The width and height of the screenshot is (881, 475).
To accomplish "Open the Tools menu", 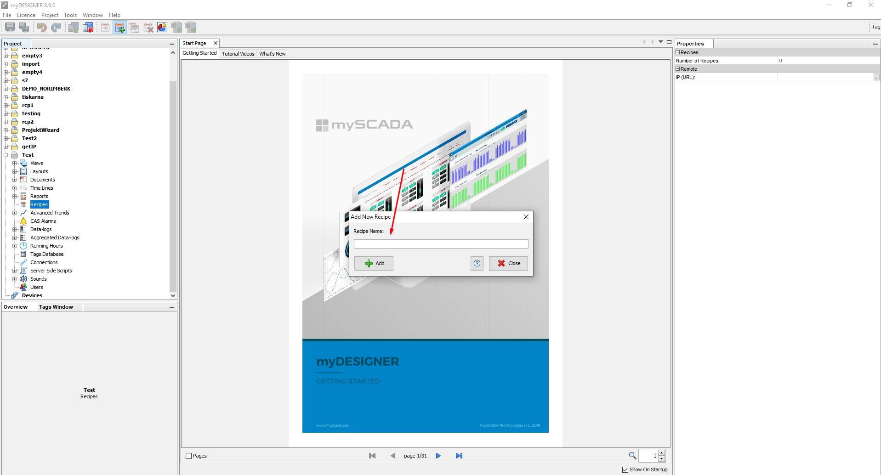I will (70, 15).
